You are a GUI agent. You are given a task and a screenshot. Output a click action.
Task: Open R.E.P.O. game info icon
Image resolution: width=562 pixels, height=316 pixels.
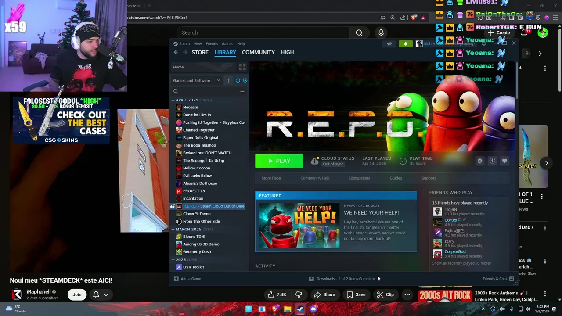click(492, 161)
